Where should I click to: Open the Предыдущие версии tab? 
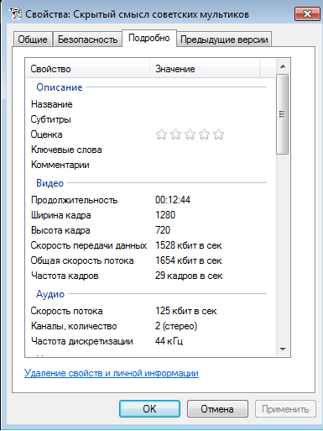point(224,39)
